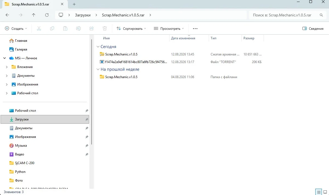
Task: Click the date 04.08.2026 11:06
Action: click(183, 77)
